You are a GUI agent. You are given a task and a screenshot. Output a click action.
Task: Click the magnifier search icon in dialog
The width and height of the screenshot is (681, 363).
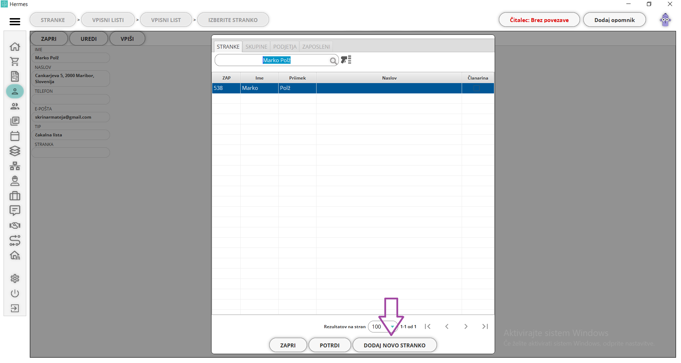[x=333, y=61]
